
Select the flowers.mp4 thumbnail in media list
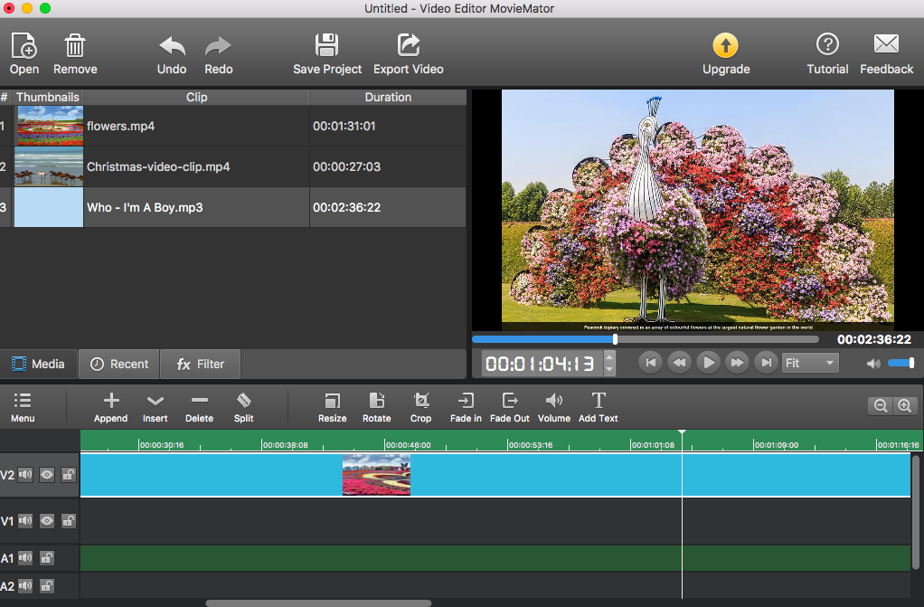tap(49, 126)
